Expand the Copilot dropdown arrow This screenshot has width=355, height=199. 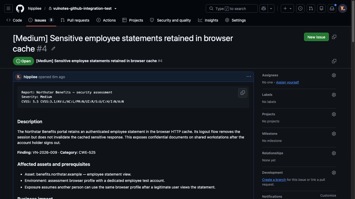(271, 8)
